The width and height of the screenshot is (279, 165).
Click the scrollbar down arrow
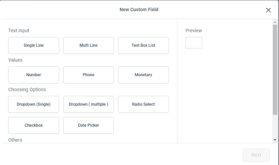pyautogui.click(x=275, y=140)
